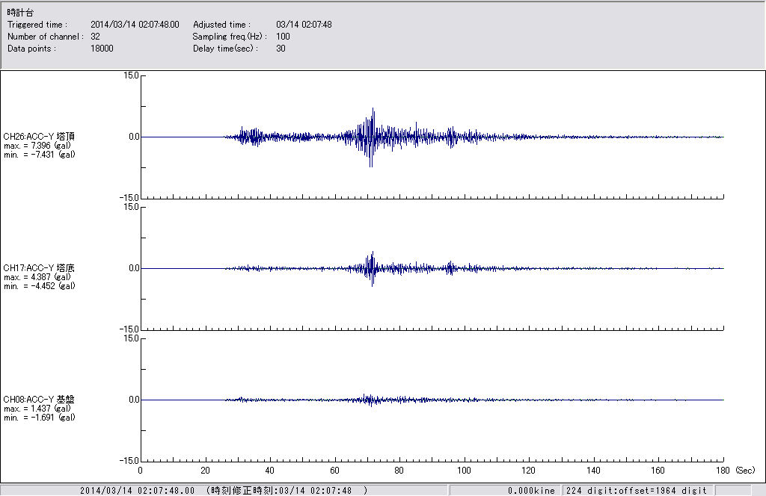766x496 pixels.
Task: Select the Sampling freq.(Hz) value 100
Action: (283, 37)
